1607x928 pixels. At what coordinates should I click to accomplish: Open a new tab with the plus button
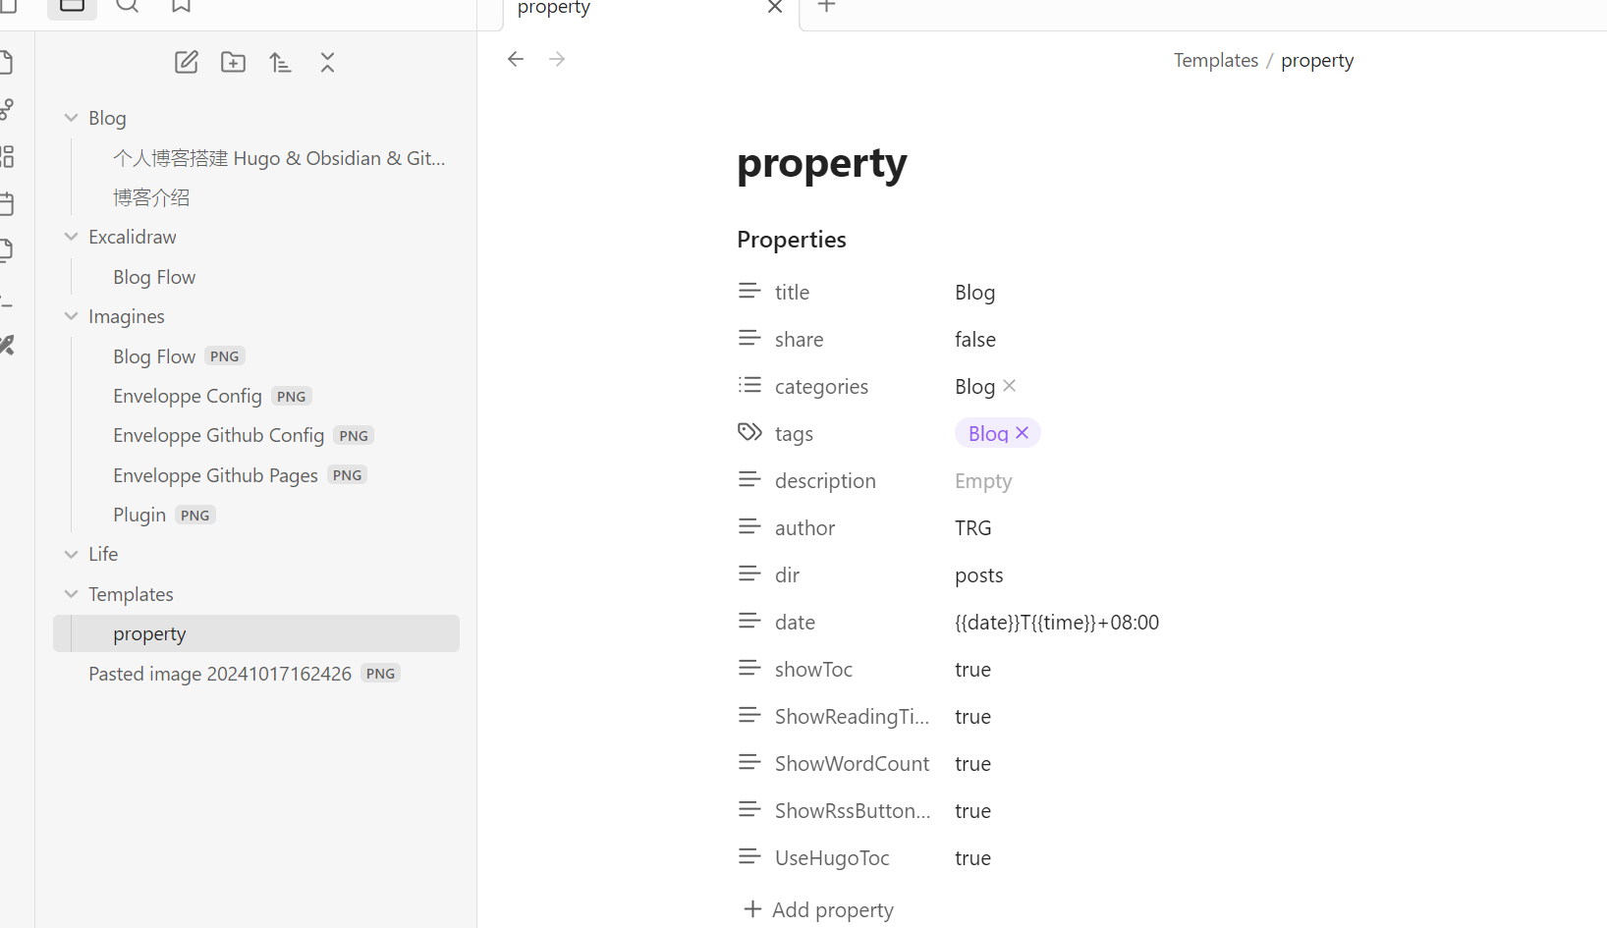tap(826, 7)
